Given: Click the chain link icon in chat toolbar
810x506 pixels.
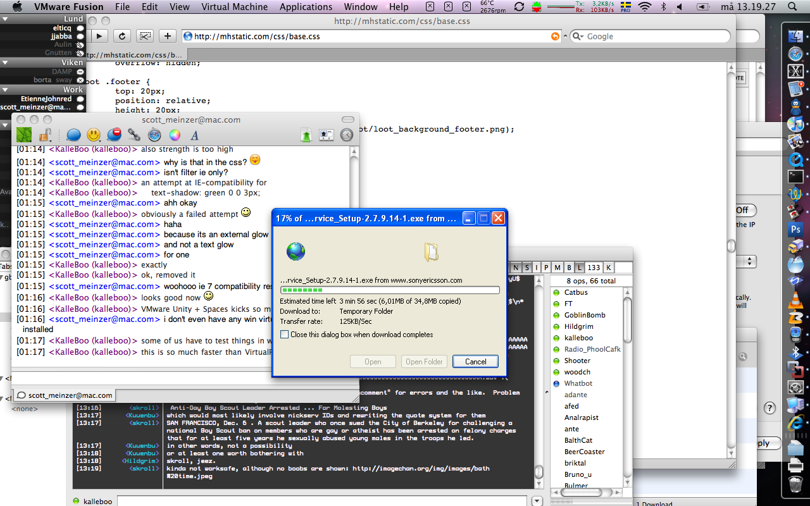Looking at the screenshot, I should click(134, 135).
